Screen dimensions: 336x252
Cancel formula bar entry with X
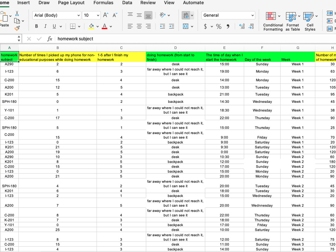pyautogui.click(x=29, y=39)
